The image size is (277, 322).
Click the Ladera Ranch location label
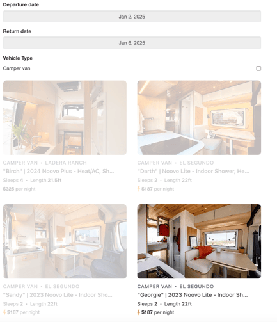(66, 163)
